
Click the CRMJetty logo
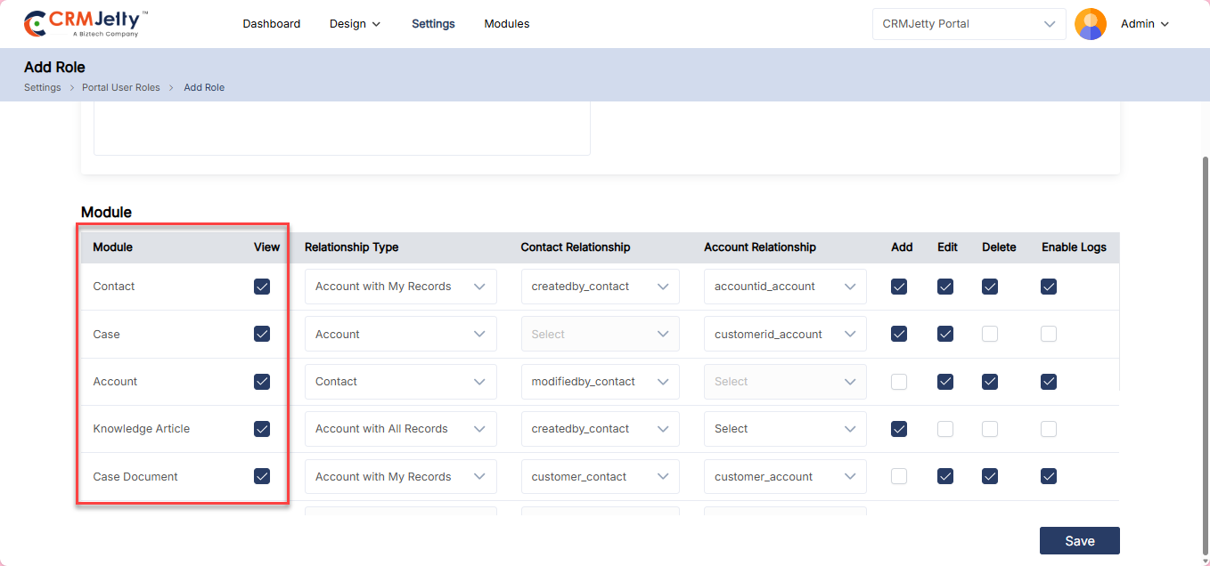coord(86,24)
